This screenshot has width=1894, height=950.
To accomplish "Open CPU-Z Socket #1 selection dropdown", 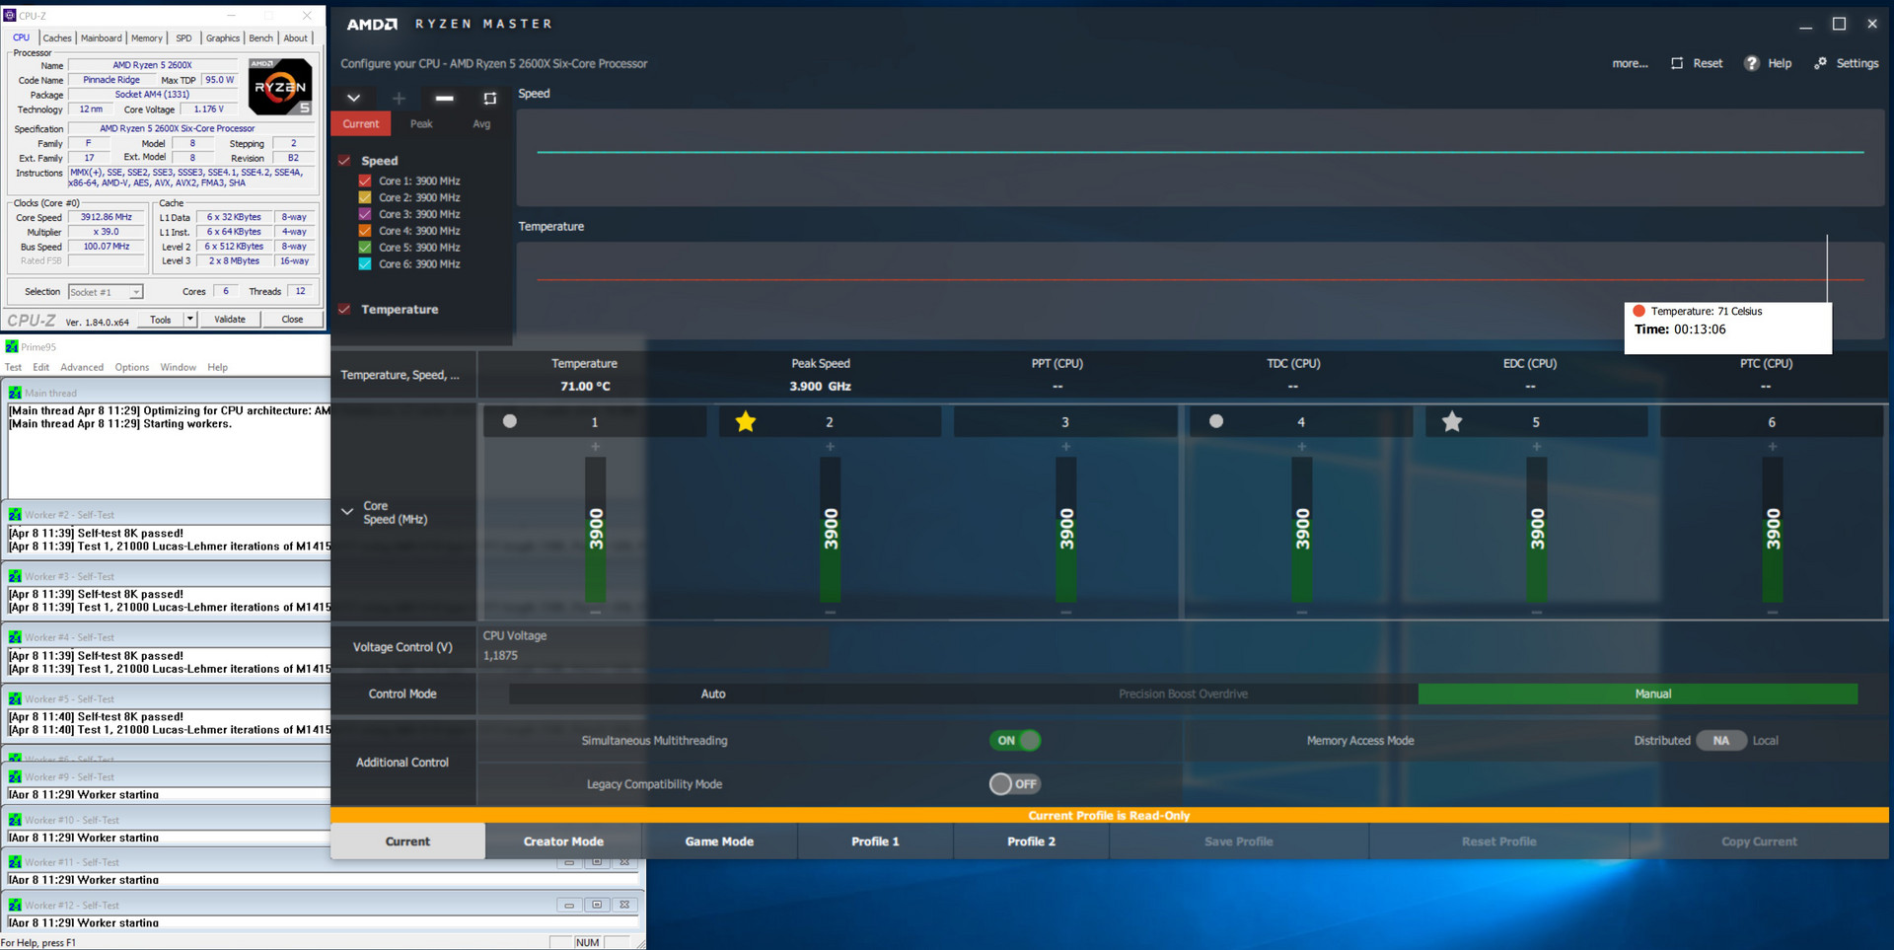I will click(106, 292).
